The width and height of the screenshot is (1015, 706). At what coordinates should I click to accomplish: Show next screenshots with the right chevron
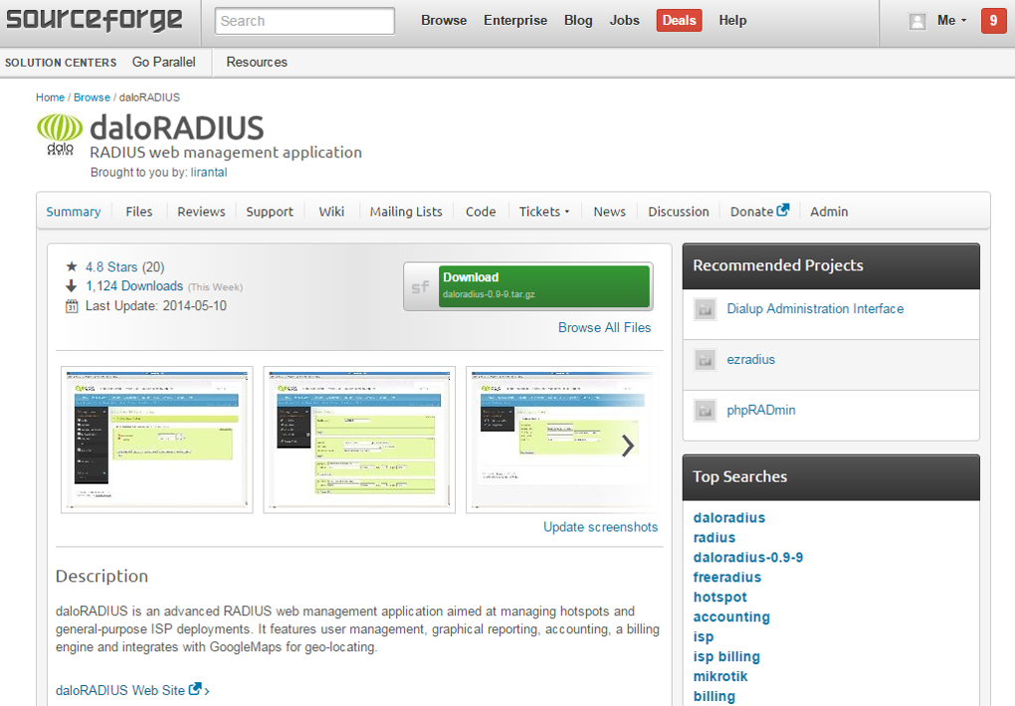pos(628,445)
